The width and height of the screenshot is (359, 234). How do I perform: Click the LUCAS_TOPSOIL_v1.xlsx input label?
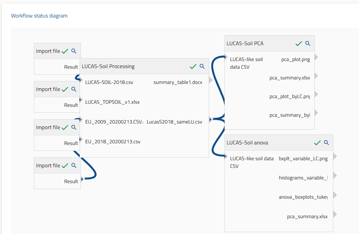[112, 102]
